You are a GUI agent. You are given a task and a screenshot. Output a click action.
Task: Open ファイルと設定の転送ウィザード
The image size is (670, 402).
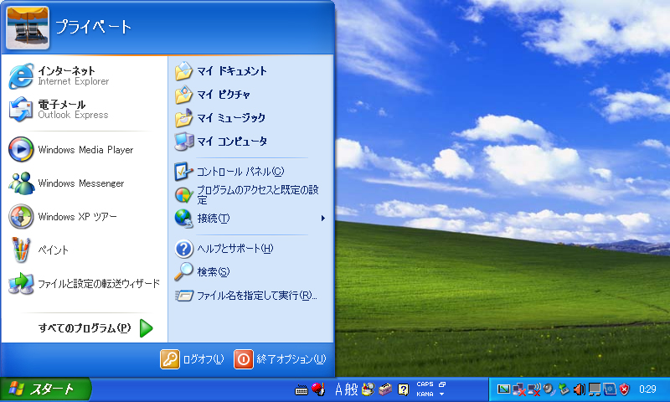[x=85, y=284]
